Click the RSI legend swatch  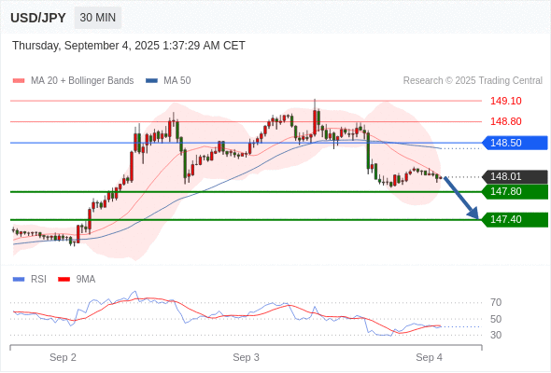(x=19, y=280)
